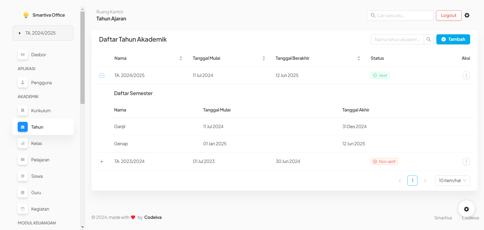Open actions menu for TA. 2024/2025 row
The image size is (484, 230).
tap(466, 75)
